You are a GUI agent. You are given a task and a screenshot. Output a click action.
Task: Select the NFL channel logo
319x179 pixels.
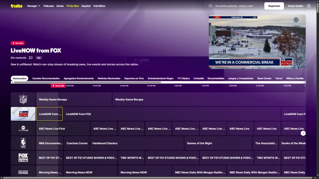(x=23, y=99)
